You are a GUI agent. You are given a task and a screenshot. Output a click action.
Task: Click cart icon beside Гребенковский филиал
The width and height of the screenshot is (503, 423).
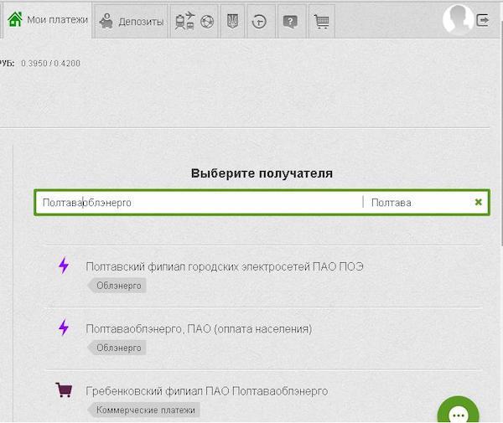63,390
